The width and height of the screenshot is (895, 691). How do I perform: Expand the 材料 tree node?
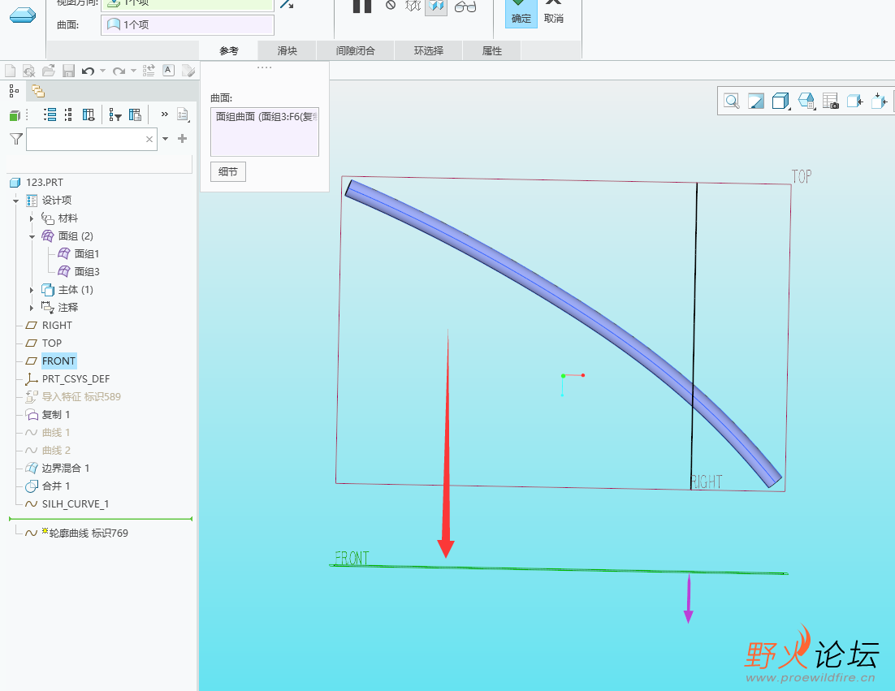tap(32, 218)
